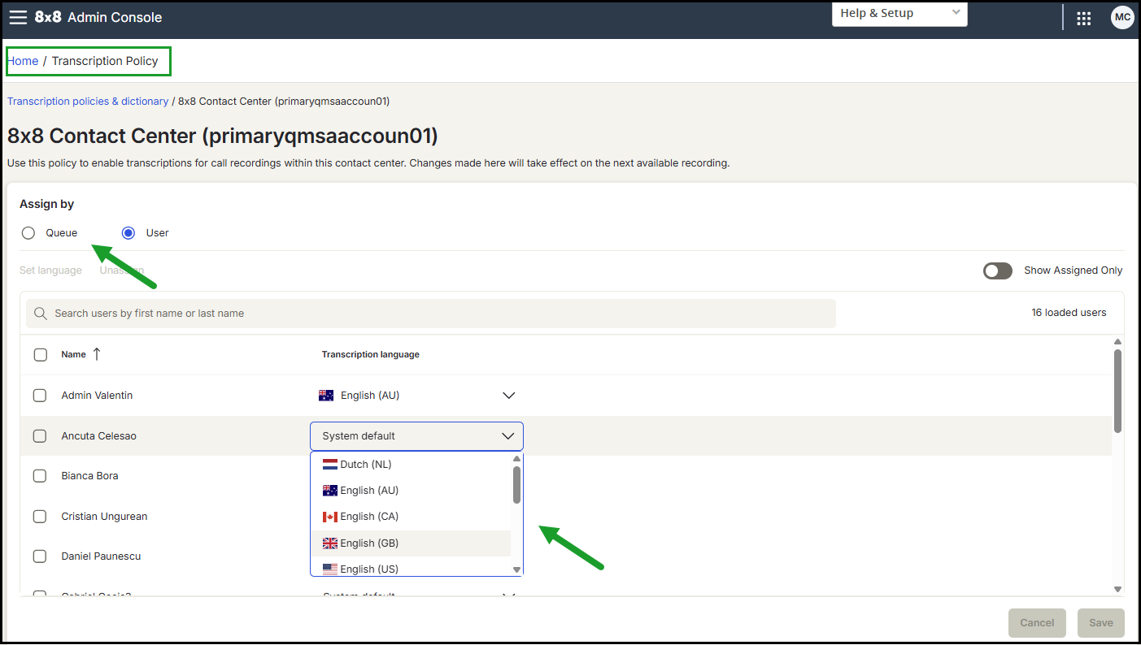Click the name Cristian Ungurean
Screen dimensions: 1141x645
pyautogui.click(x=105, y=517)
